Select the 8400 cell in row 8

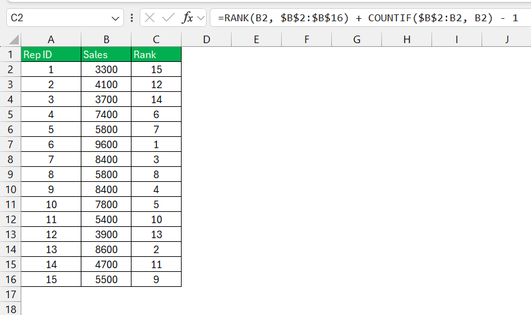(x=106, y=159)
